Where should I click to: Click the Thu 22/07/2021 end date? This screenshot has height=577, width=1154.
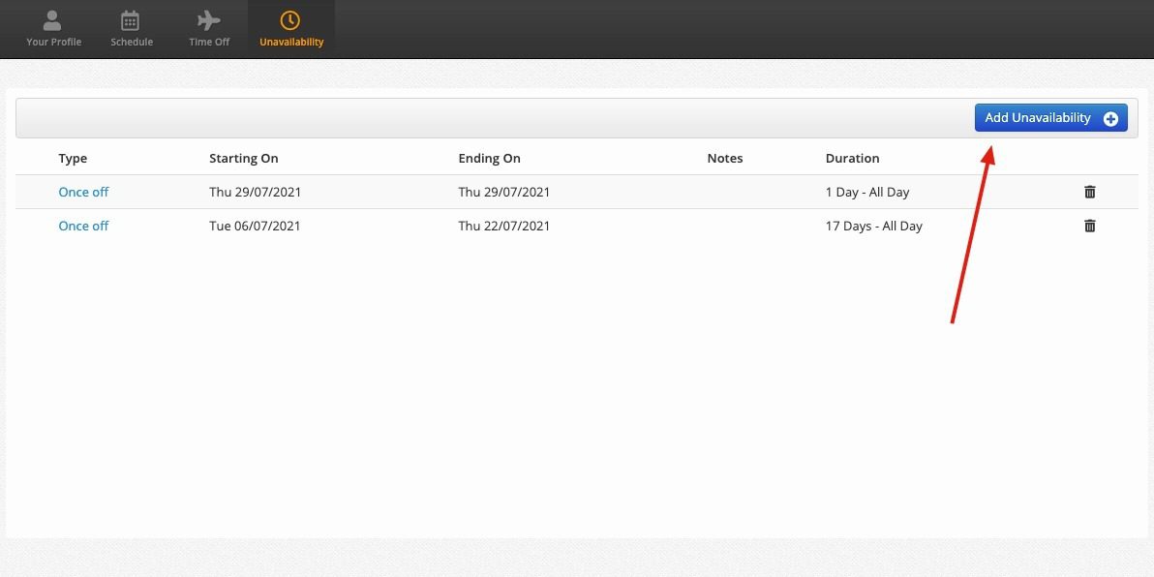point(504,226)
